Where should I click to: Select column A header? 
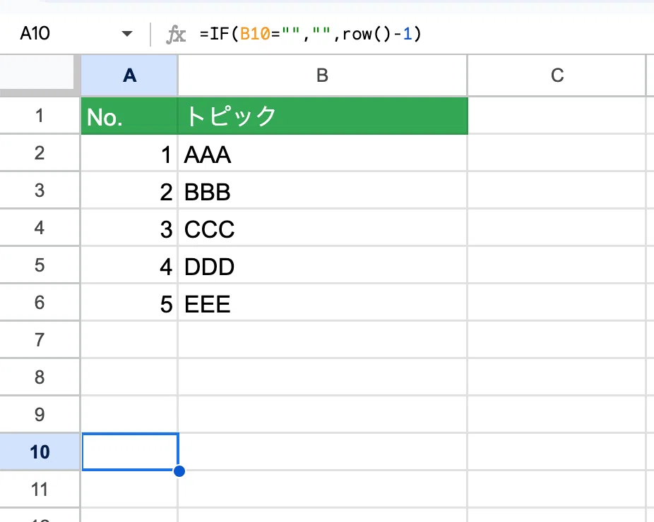[129, 75]
